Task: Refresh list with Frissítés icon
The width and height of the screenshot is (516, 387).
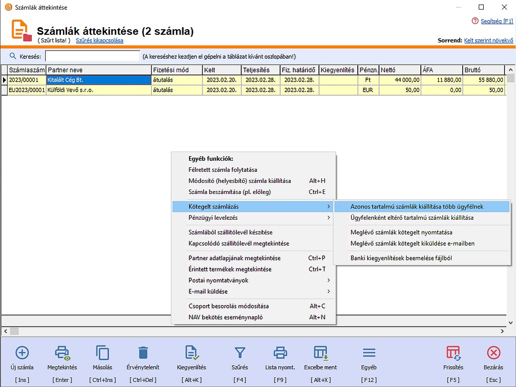Action: [453, 353]
